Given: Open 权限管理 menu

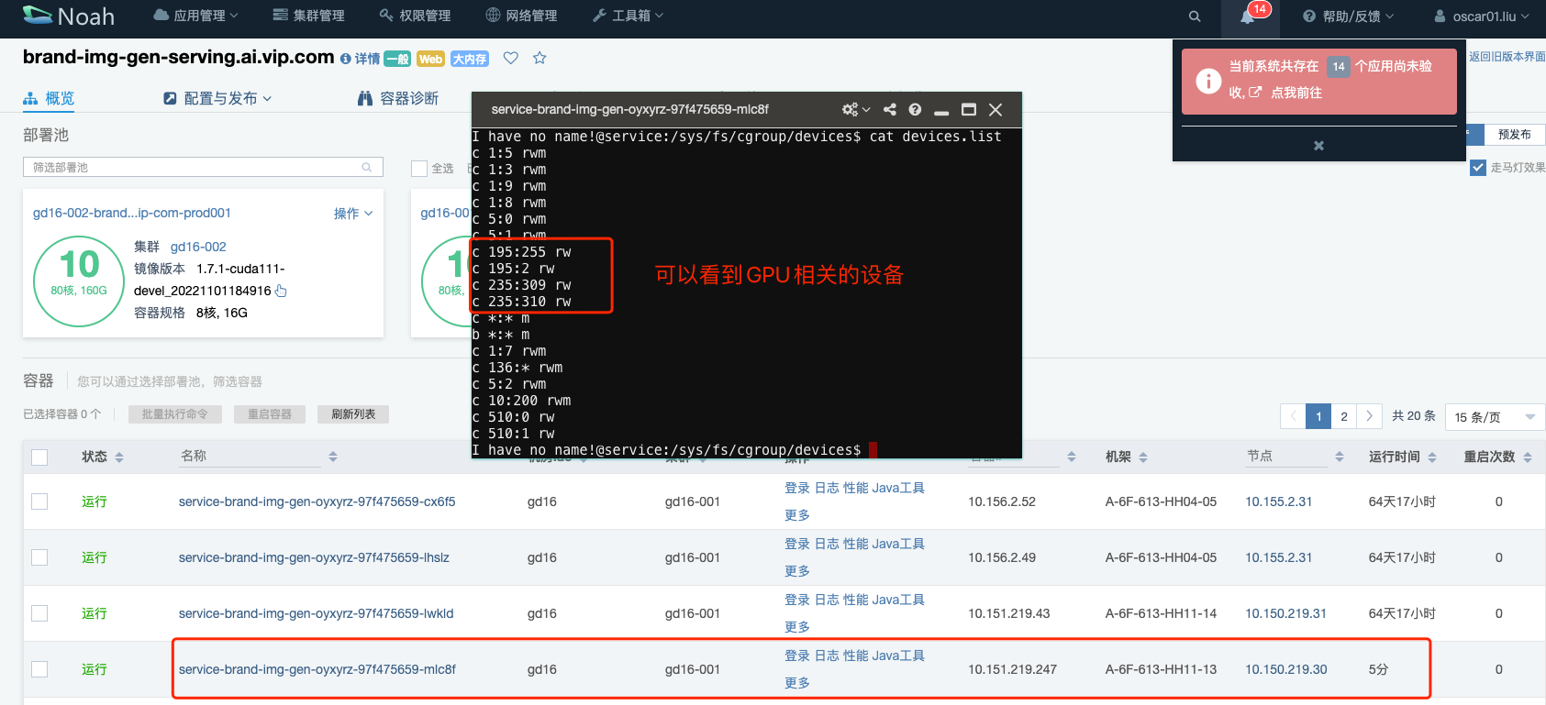Looking at the screenshot, I should [x=415, y=16].
